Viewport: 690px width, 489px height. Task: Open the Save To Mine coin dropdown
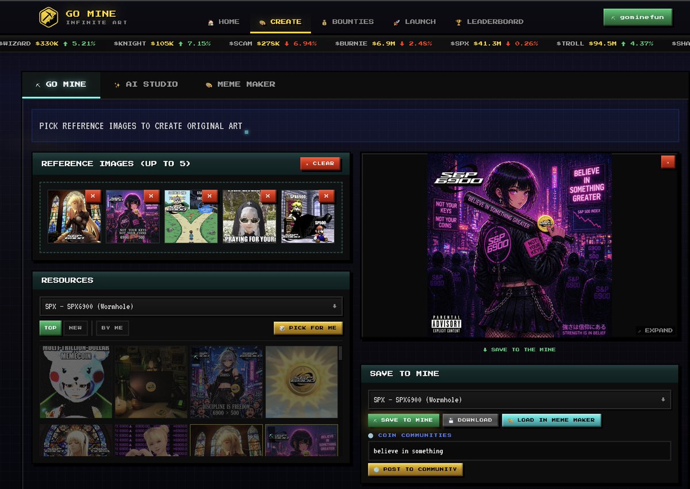tap(519, 400)
